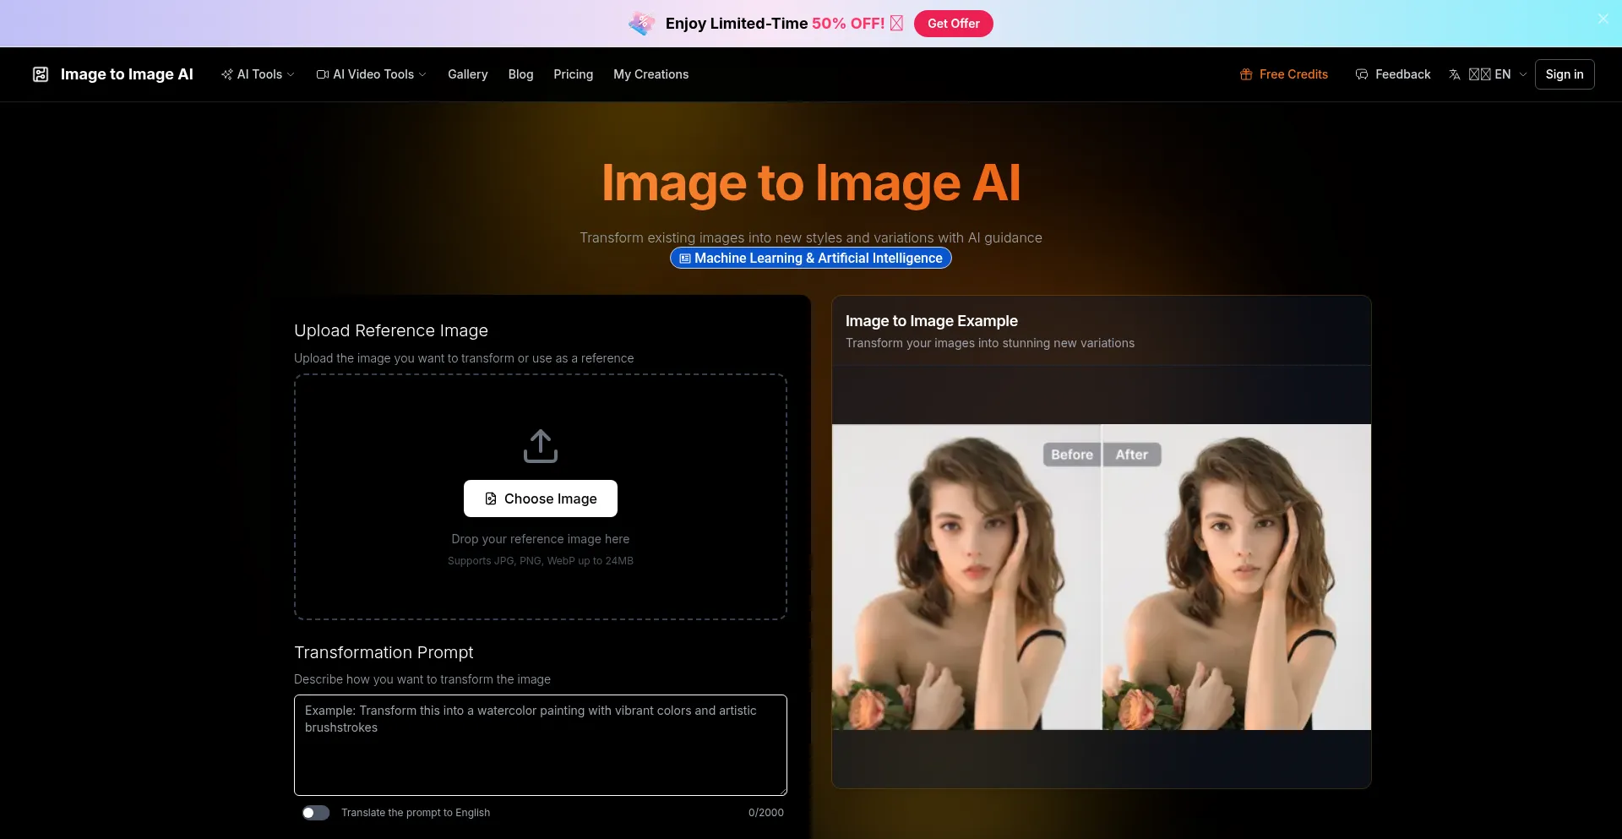
Task: Click the language translate icon
Action: point(1455,74)
